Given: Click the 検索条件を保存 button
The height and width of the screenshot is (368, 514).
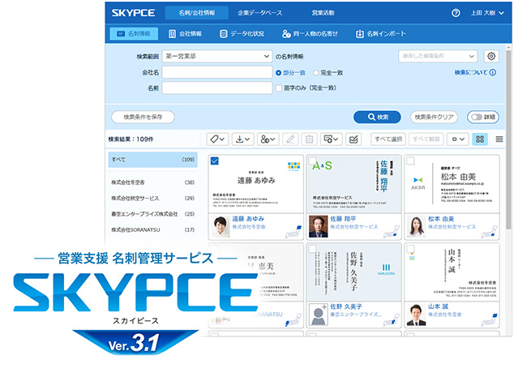Looking at the screenshot, I should pyautogui.click(x=143, y=117).
